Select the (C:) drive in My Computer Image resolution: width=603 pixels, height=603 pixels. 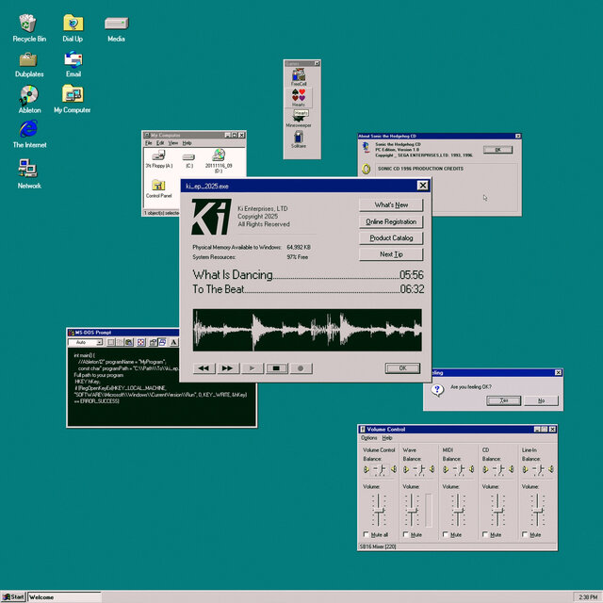tap(188, 160)
